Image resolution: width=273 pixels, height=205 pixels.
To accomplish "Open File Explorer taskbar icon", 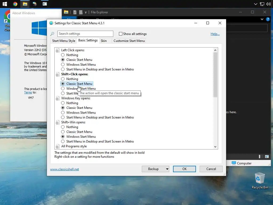I will pos(25,4).
